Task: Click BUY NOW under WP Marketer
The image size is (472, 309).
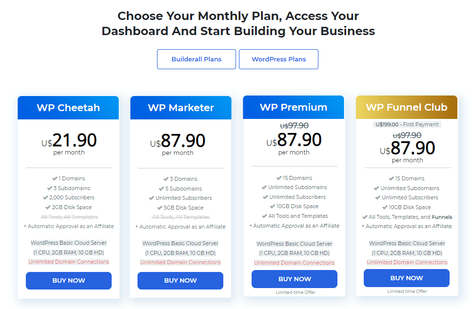Action: (x=180, y=280)
